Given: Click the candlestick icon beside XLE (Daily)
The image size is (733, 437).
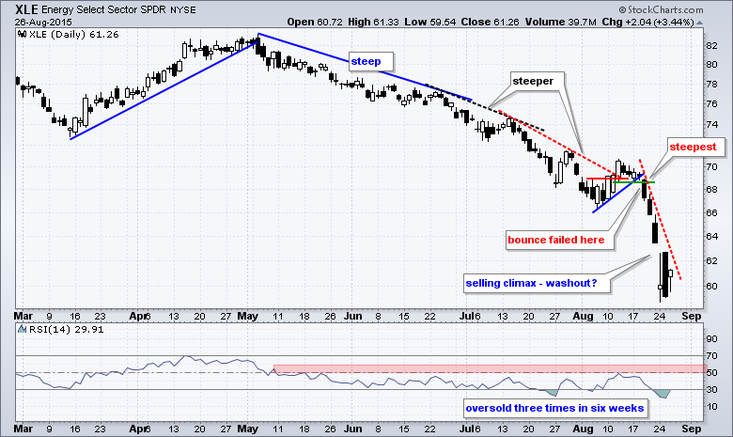Looking at the screenshot, I should (22, 34).
